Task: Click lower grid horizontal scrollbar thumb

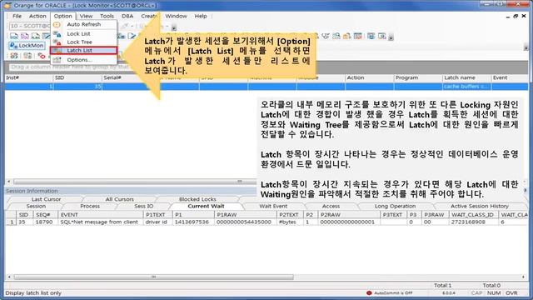Action: pos(153,277)
